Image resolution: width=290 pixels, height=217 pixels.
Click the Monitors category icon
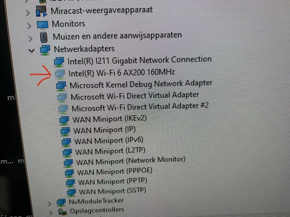coord(42,25)
